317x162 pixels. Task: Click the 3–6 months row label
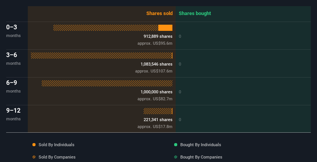(14, 59)
